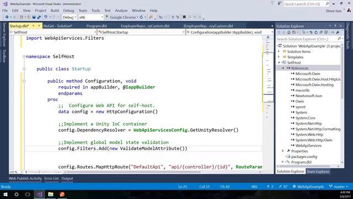Click the browser refresh toolbar icon
The image size is (353, 199).
coord(141,17)
